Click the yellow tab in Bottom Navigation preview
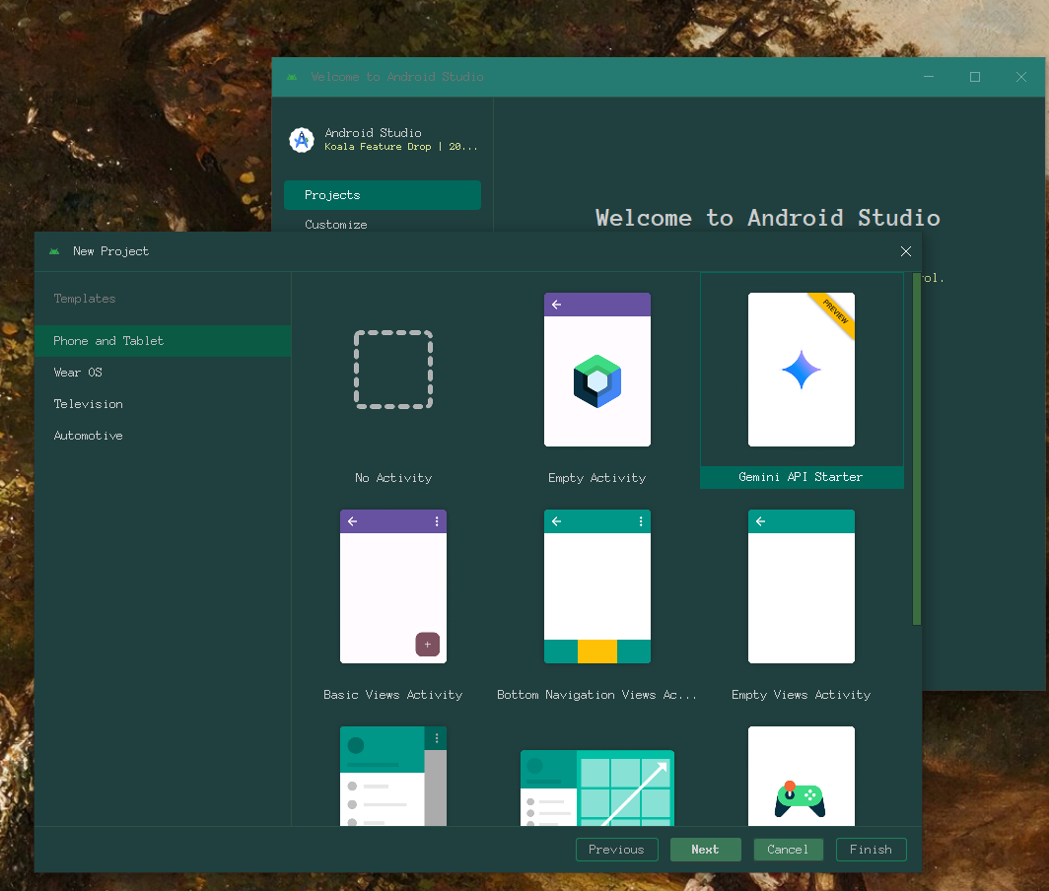The width and height of the screenshot is (1049, 891). tap(597, 651)
